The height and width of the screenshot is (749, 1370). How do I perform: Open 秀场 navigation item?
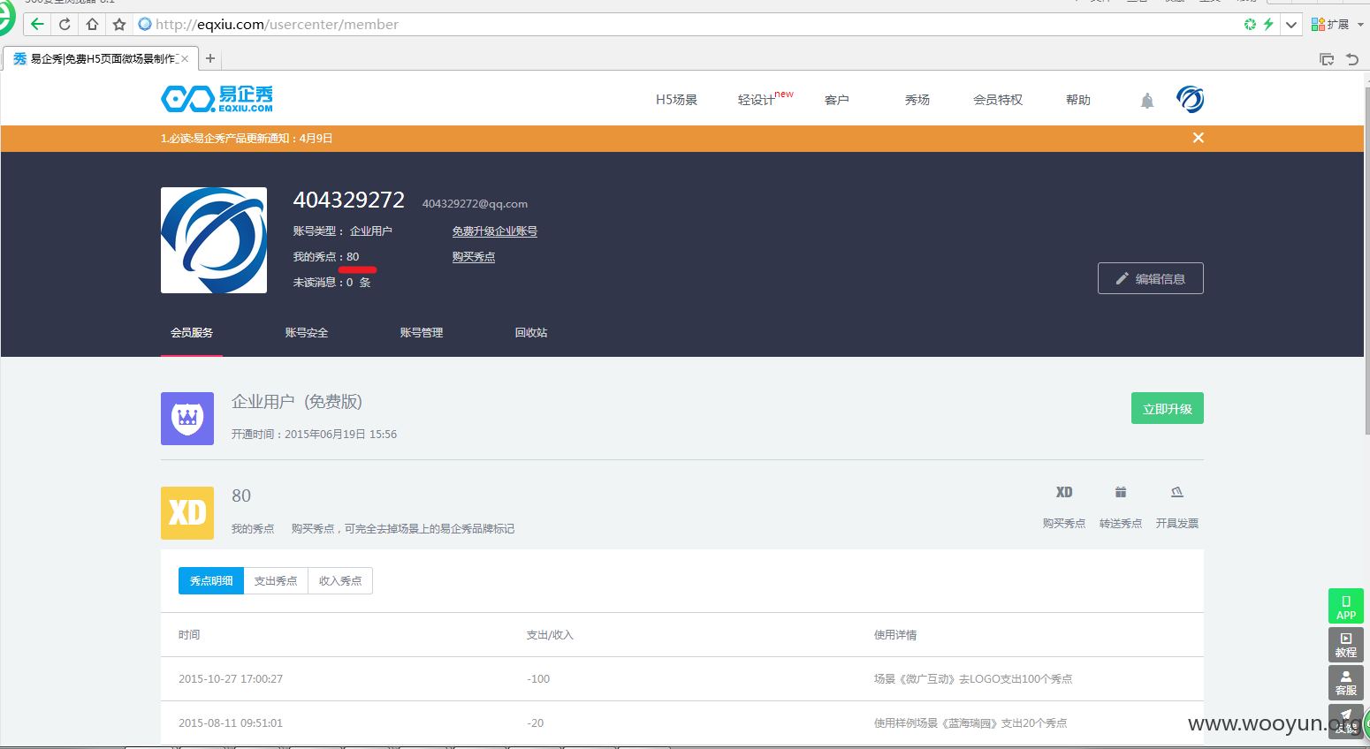tap(917, 100)
